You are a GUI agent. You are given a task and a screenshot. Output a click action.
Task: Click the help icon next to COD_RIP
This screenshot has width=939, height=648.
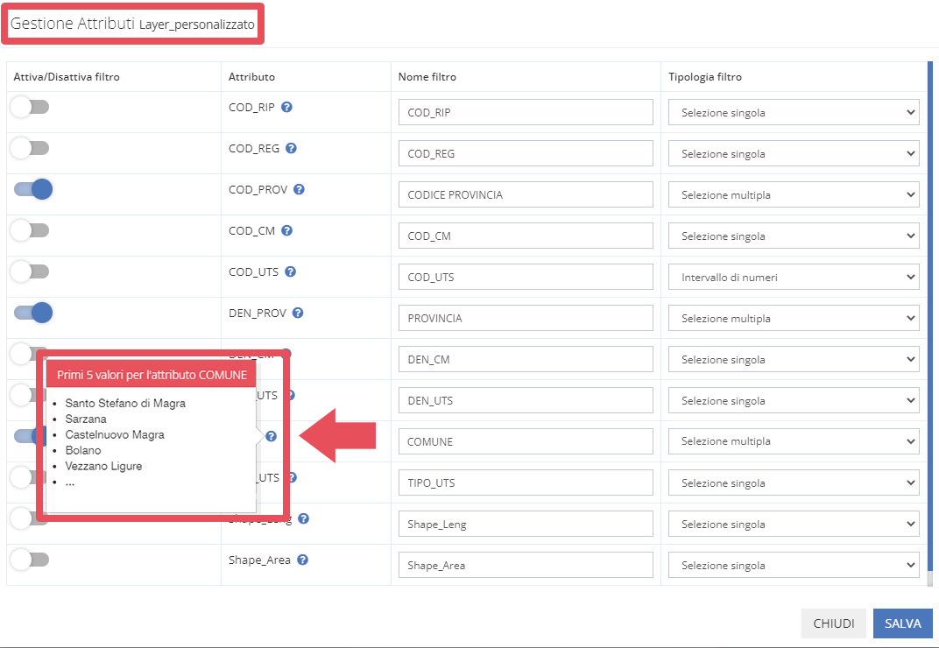[286, 108]
